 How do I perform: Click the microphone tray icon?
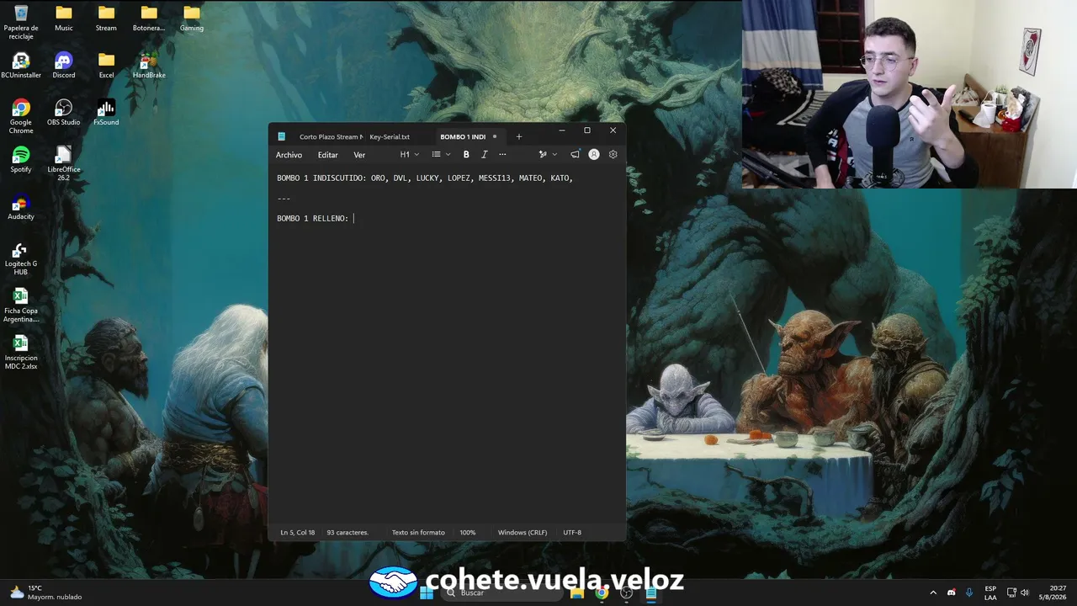[x=969, y=593]
